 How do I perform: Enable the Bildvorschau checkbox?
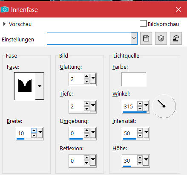(x=143, y=23)
